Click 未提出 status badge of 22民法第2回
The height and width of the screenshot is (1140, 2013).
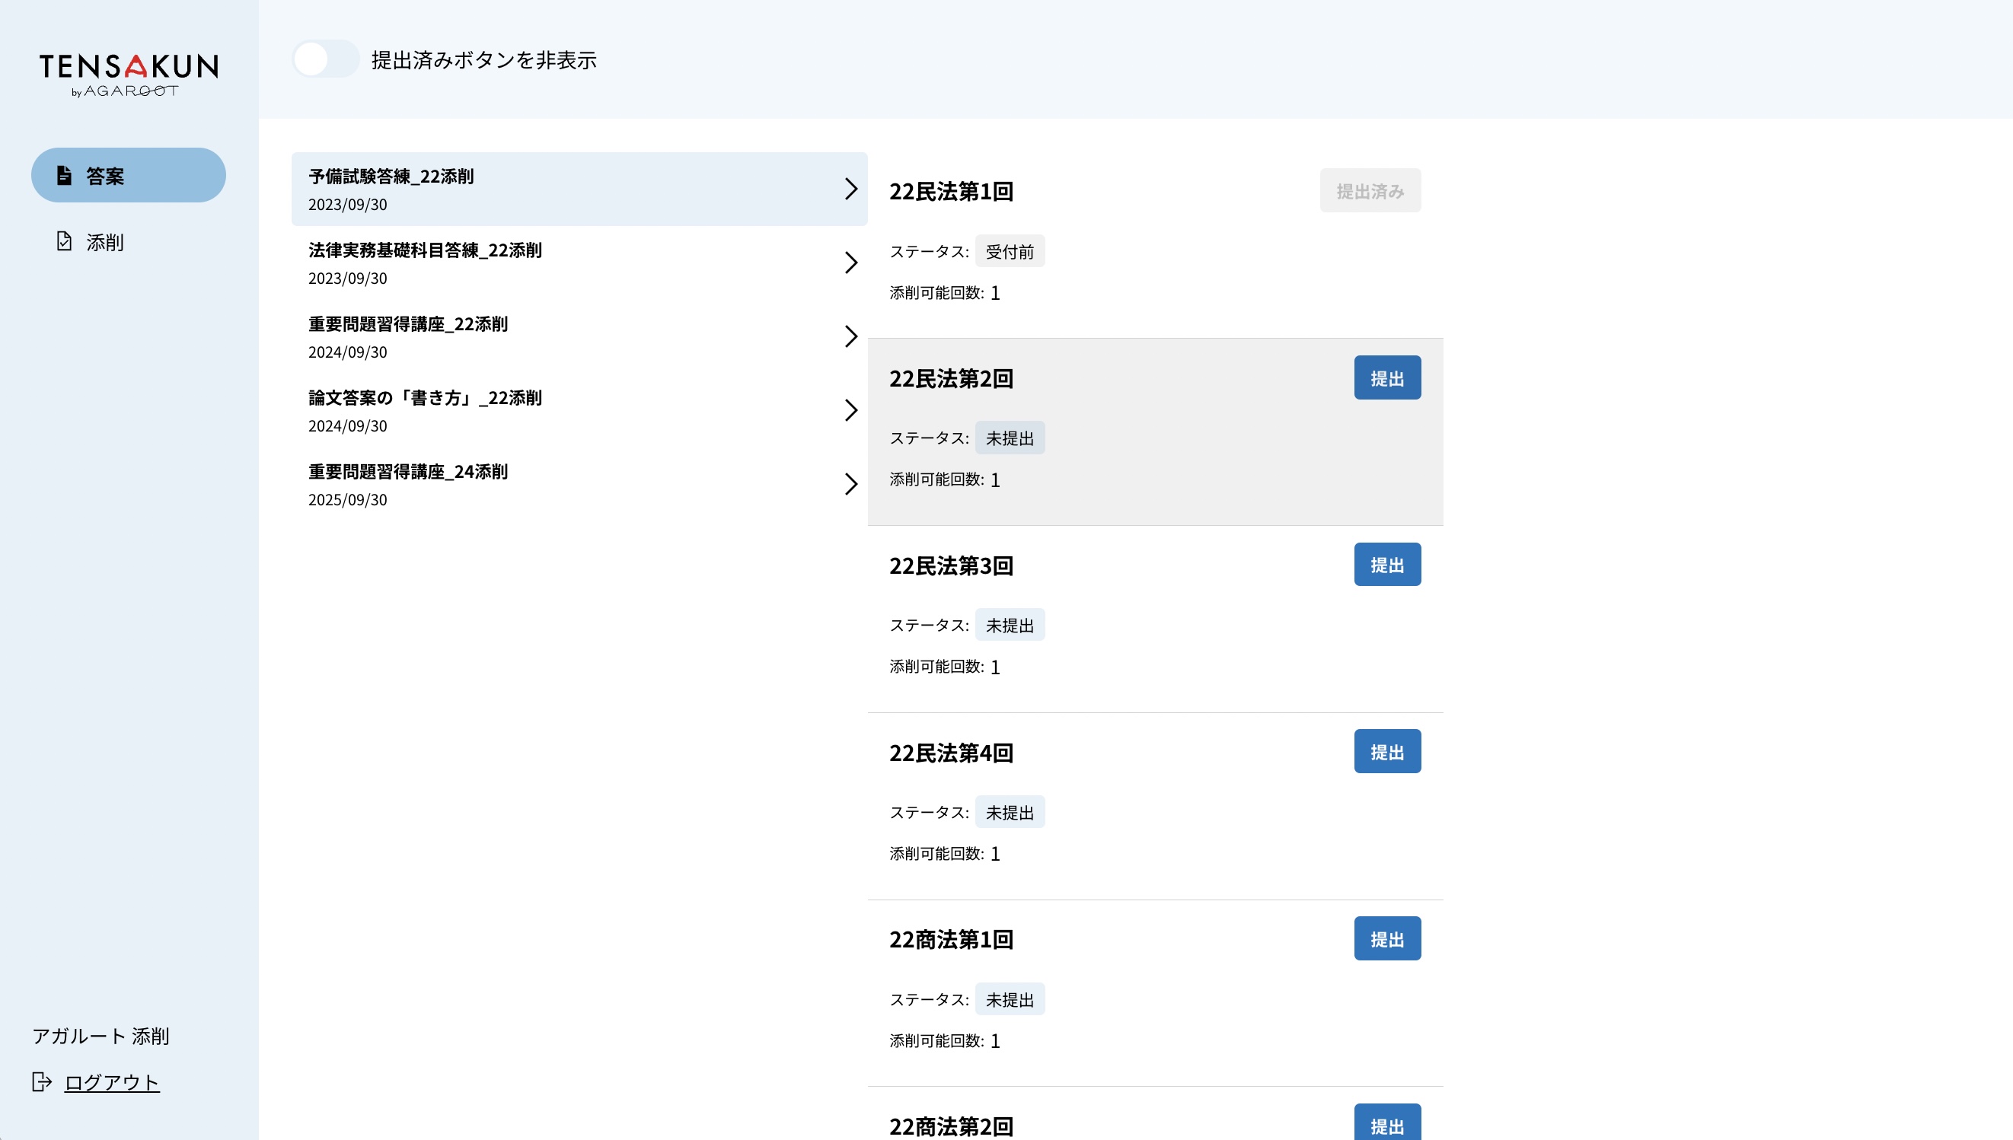1009,438
